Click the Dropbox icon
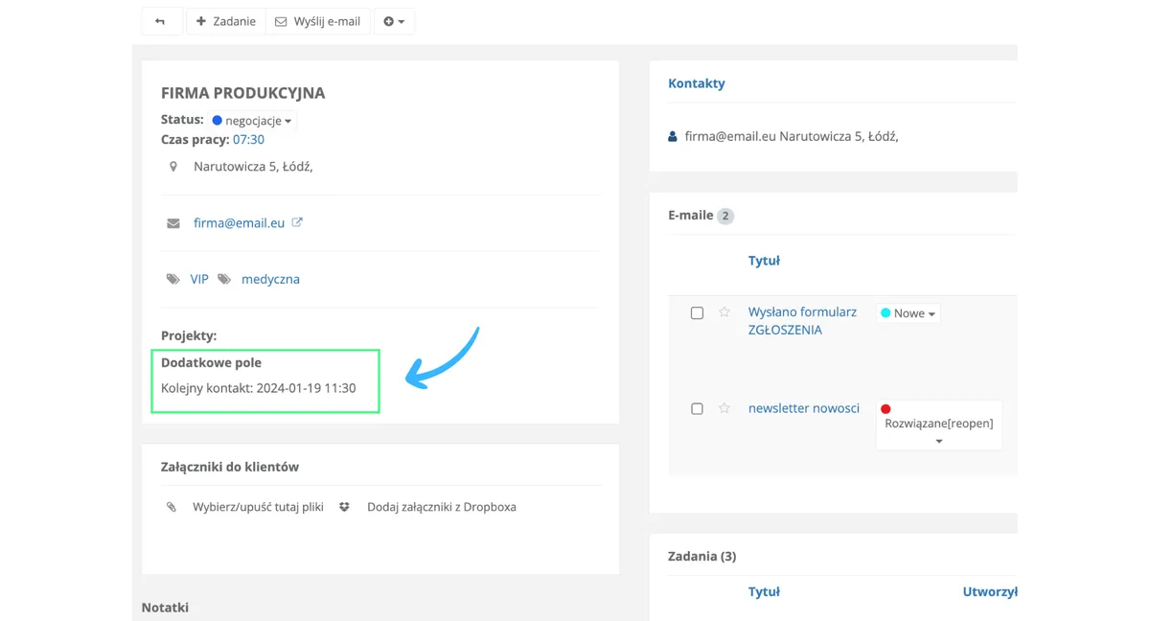 344,507
